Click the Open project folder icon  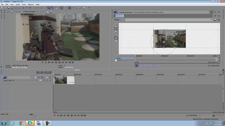point(5,8)
